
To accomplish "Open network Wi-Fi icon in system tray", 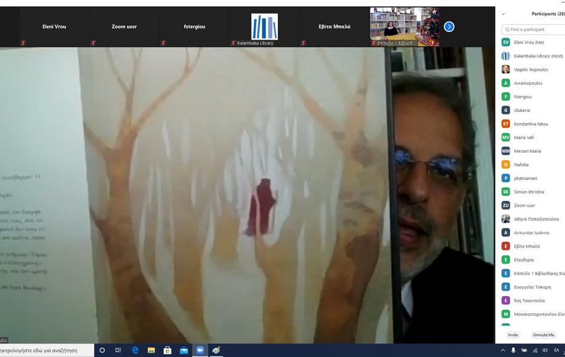I will [x=535, y=350].
